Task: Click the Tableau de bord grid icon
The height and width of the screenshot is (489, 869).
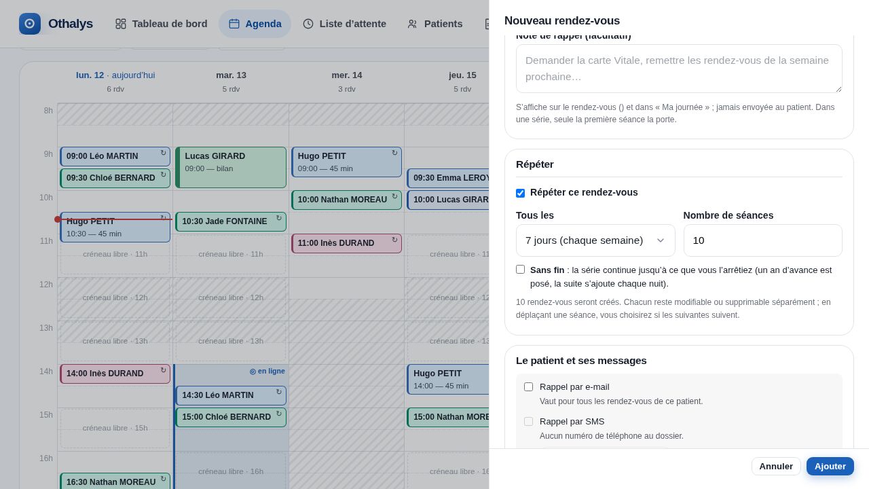Action: click(x=121, y=24)
